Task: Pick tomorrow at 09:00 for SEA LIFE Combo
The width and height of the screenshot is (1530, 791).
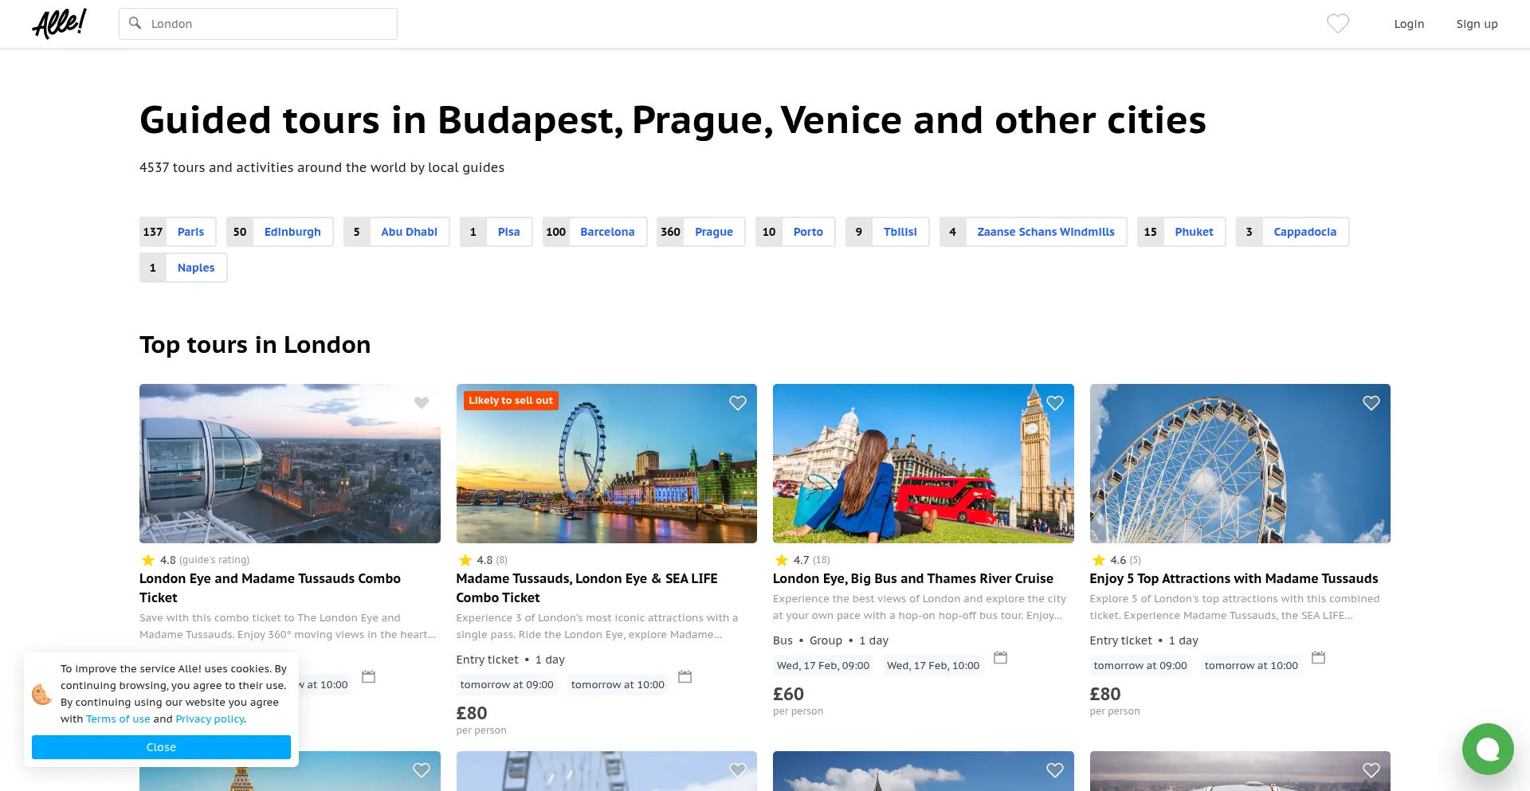Action: (507, 684)
